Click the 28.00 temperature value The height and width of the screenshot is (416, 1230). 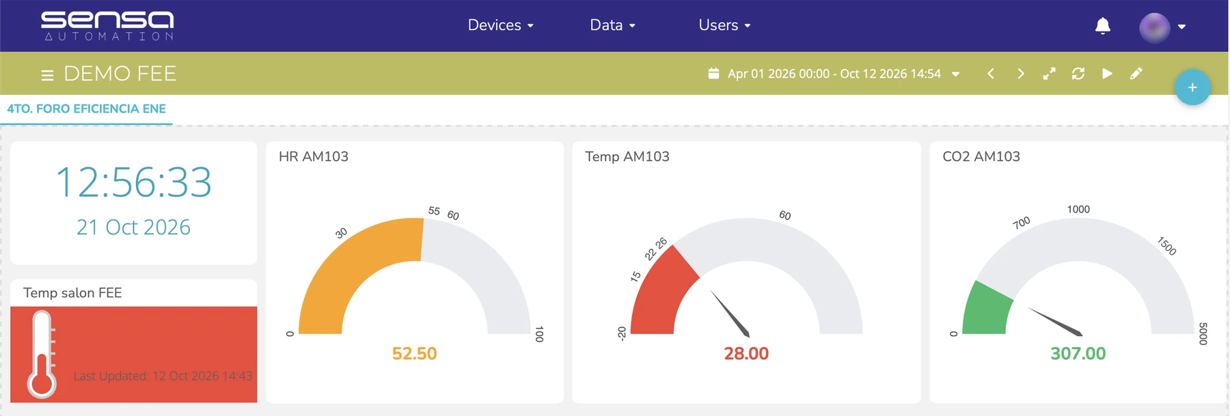coord(746,353)
